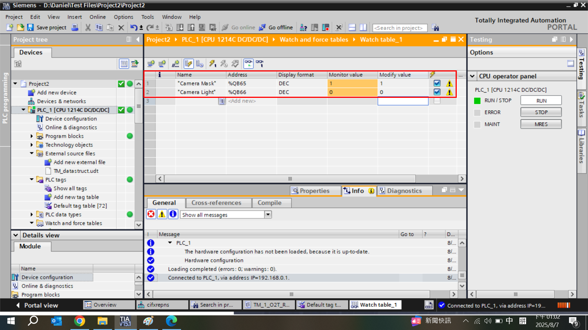This screenshot has width=588, height=330.
Task: Click the show information filter icon
Action: 173,214
